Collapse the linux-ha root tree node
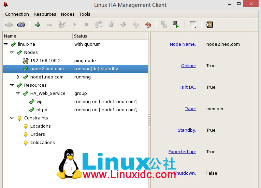Screen dimensions: 261x188 tap(6, 44)
